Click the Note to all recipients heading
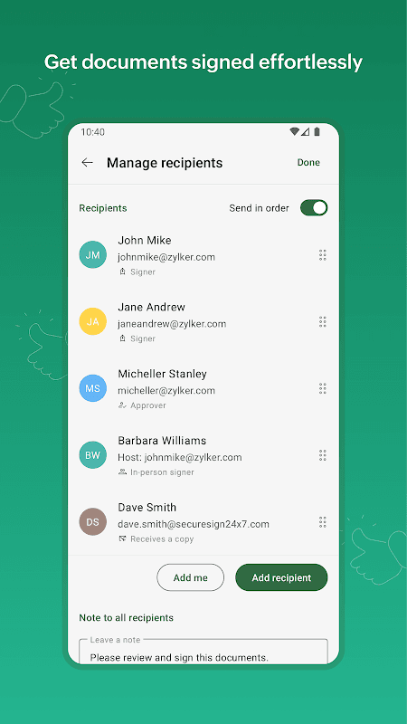The height and width of the screenshot is (724, 407). point(126,618)
